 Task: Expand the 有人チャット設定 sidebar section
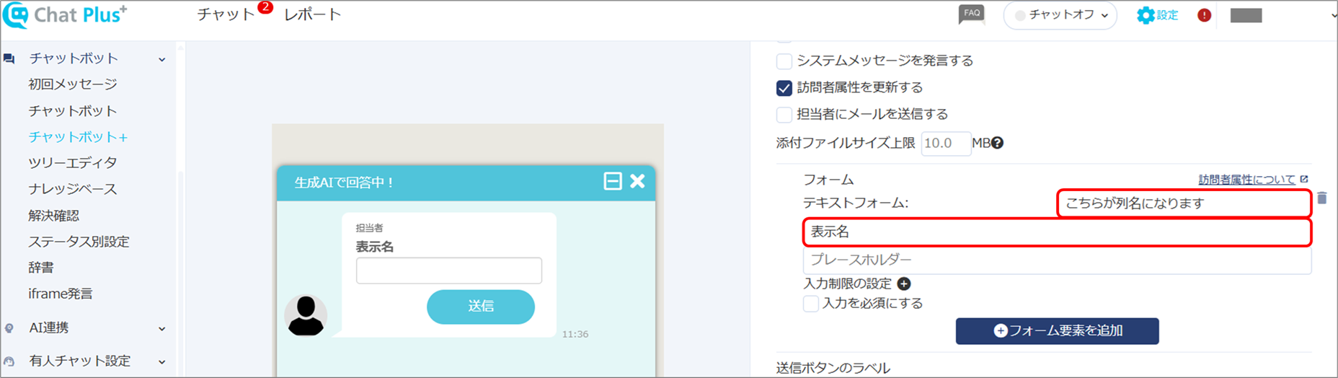162,361
